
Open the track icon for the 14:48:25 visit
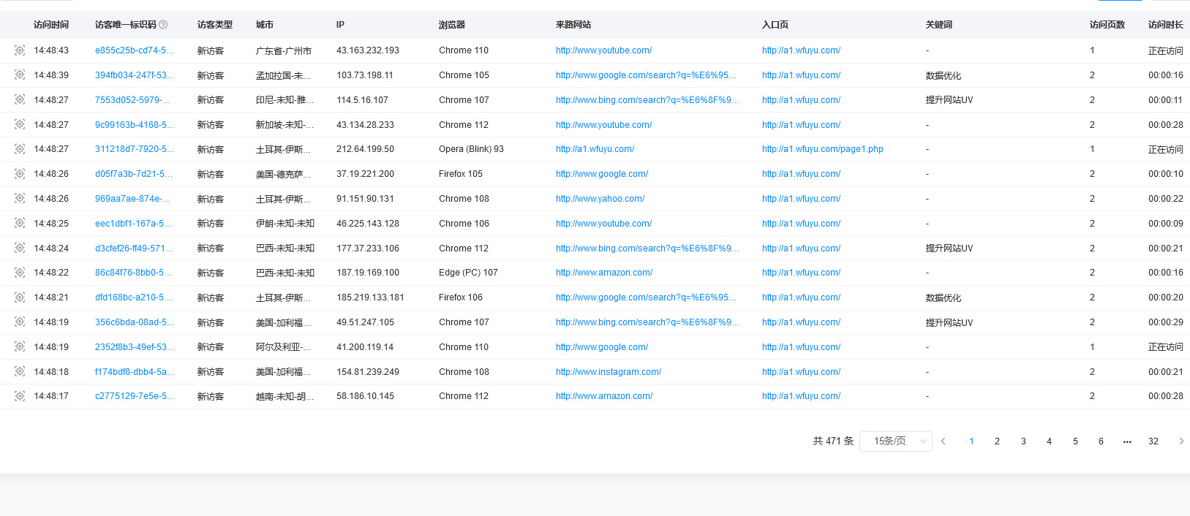coord(20,224)
